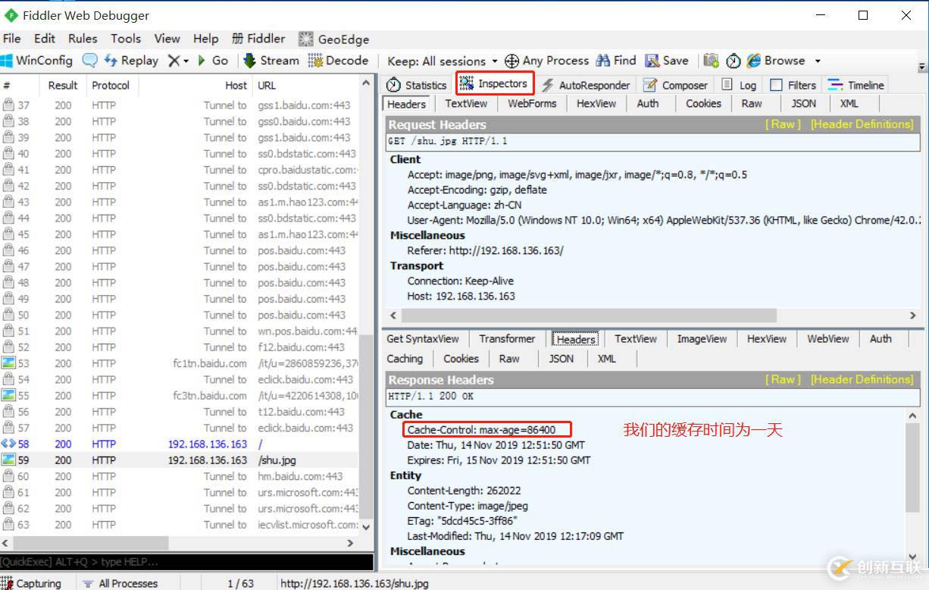Open the response WebView tab
Screen dimensions: 929x590
[x=828, y=339]
